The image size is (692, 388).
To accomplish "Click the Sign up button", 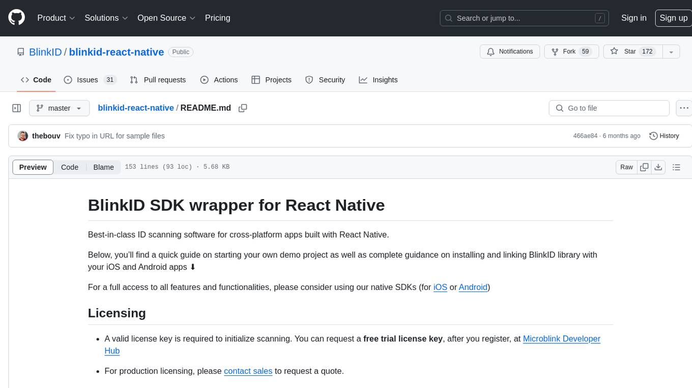I will click(x=673, y=18).
